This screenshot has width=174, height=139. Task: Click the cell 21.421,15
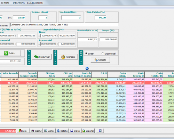(10, 103)
